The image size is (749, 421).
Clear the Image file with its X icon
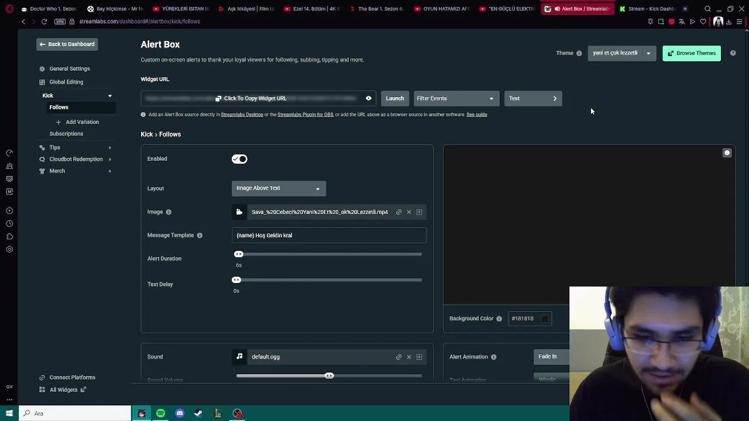pyautogui.click(x=409, y=212)
